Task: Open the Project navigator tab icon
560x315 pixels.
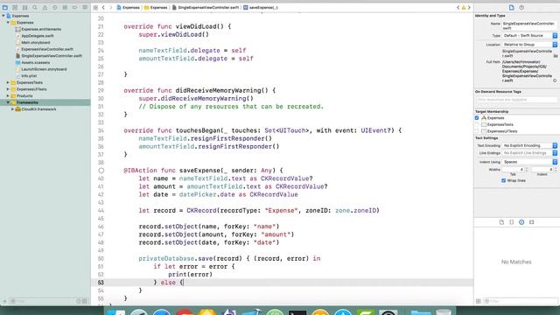Action: [x=5, y=7]
